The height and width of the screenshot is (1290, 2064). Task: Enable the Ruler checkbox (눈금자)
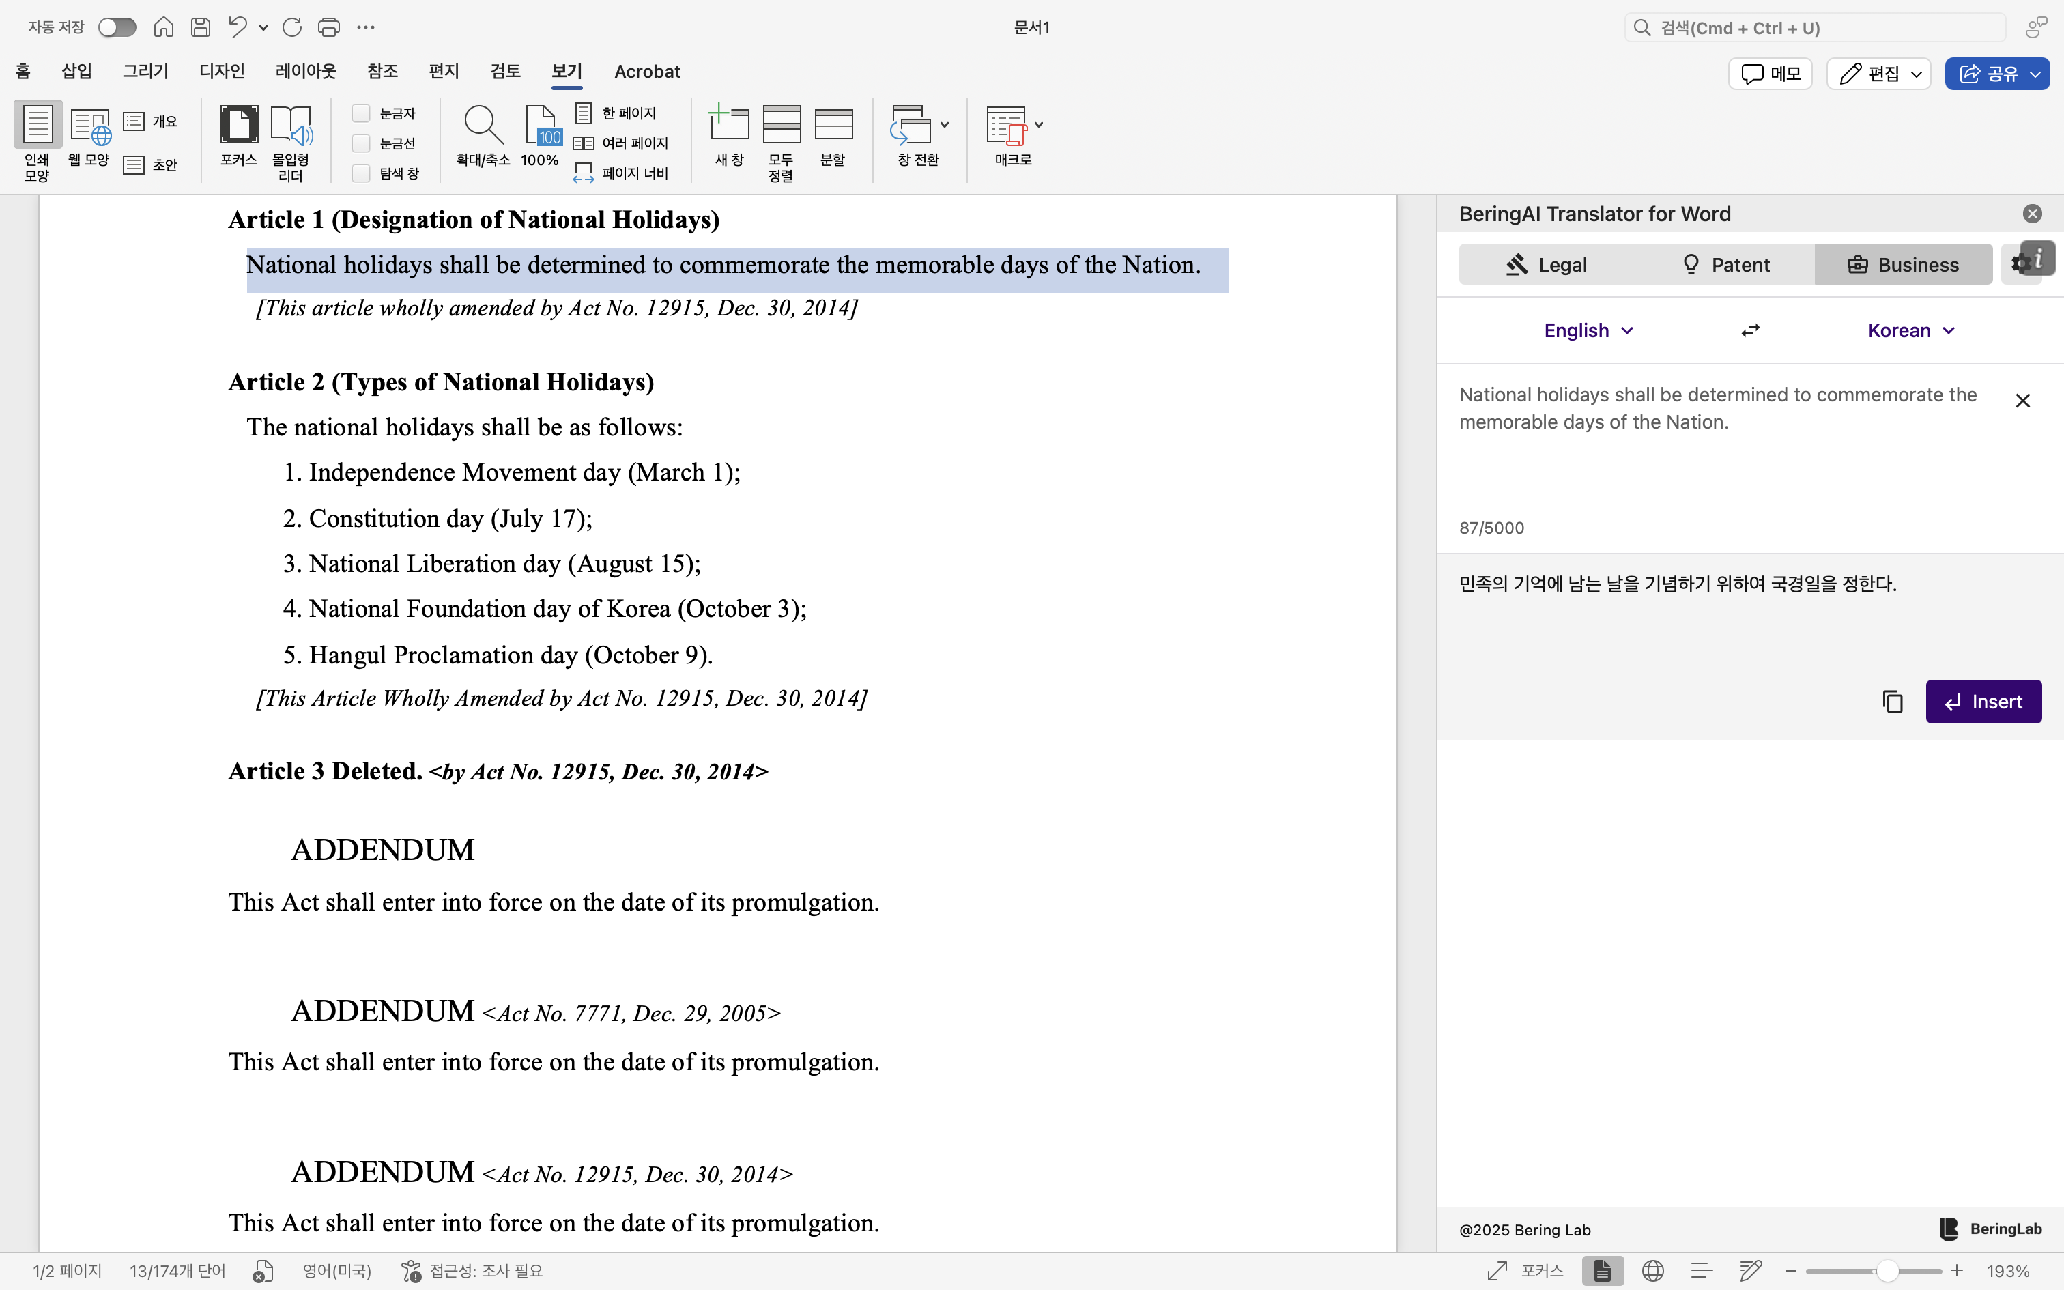click(361, 113)
